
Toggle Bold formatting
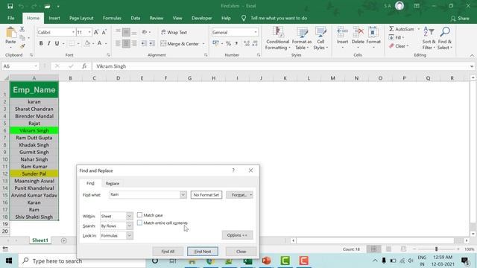[41, 43]
